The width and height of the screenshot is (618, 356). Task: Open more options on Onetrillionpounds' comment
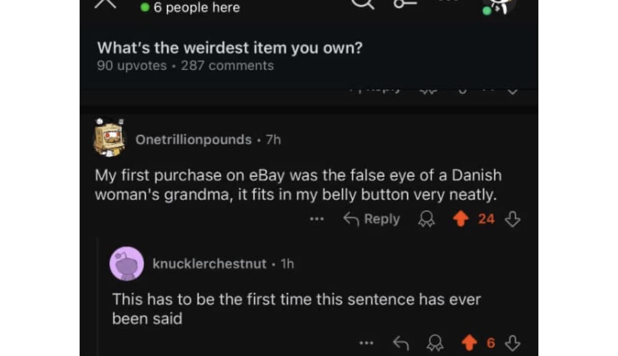pos(317,219)
